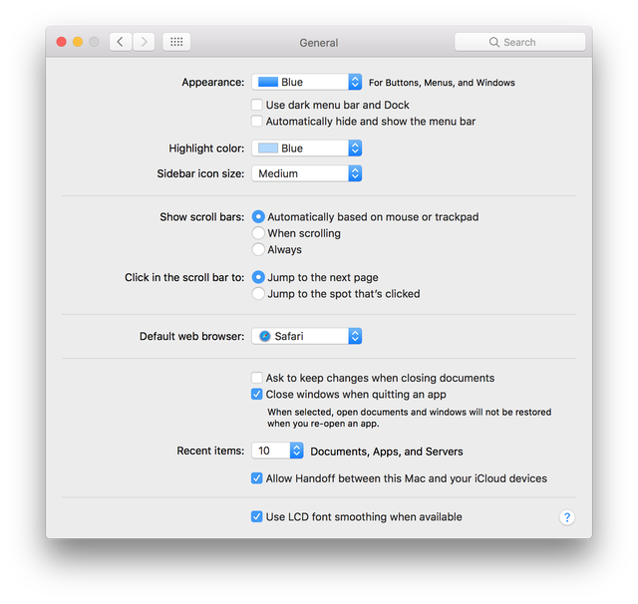The height and width of the screenshot is (604, 638).
Task: Select 'When scrolling' scroll bar option
Action: [258, 233]
